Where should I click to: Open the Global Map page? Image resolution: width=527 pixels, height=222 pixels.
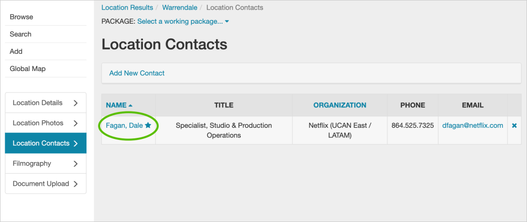(28, 69)
